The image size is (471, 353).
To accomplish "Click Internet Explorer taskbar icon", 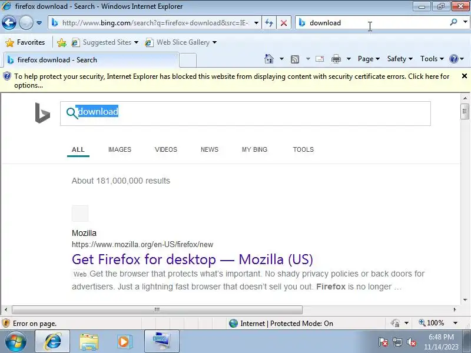I will (x=52, y=342).
